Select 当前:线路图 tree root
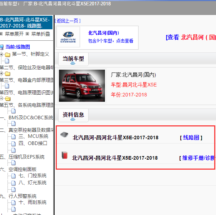Viewport: 216px width, 215px height. point(17,47)
